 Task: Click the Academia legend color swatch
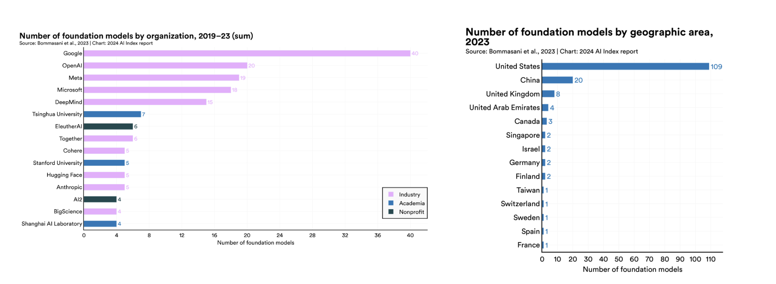point(391,203)
